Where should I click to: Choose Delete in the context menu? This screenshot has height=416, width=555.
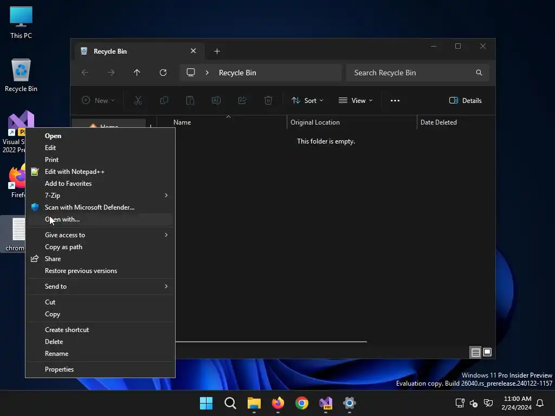(x=100, y=342)
